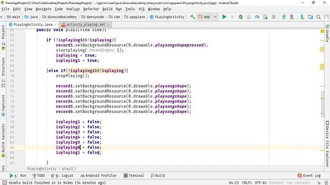Toggle the Structure tool window
The width and height of the screenshot is (330, 185).
(3, 72)
